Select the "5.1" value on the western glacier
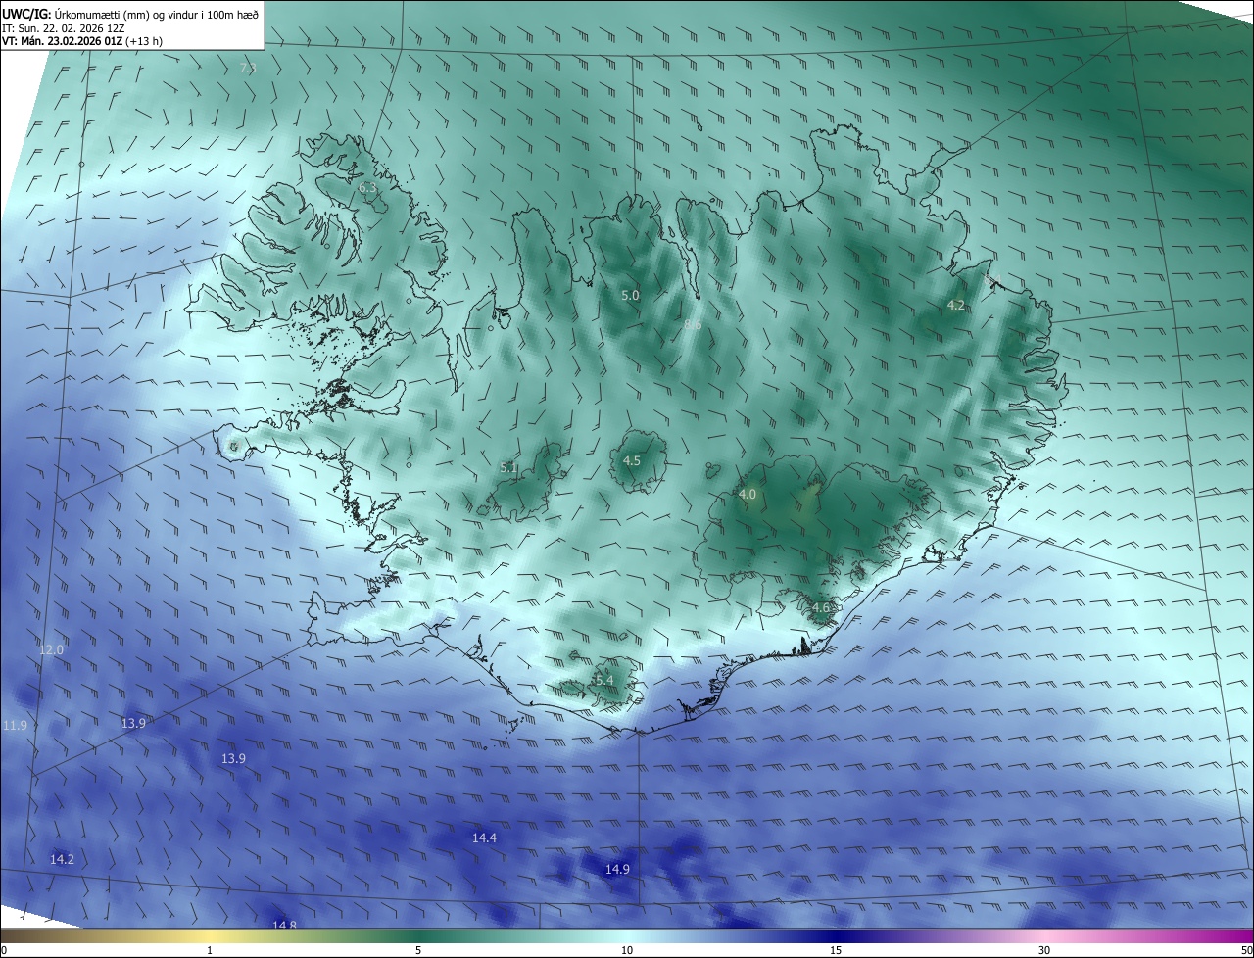Screen dimensions: 1254x958 (508, 468)
